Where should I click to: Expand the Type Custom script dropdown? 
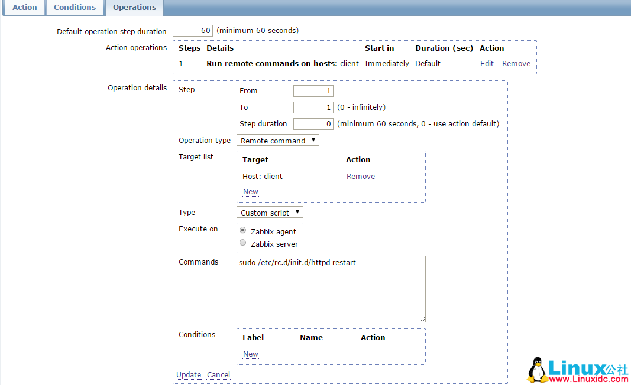(x=270, y=213)
